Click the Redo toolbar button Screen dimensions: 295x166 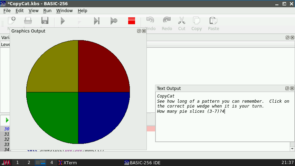tap(167, 23)
